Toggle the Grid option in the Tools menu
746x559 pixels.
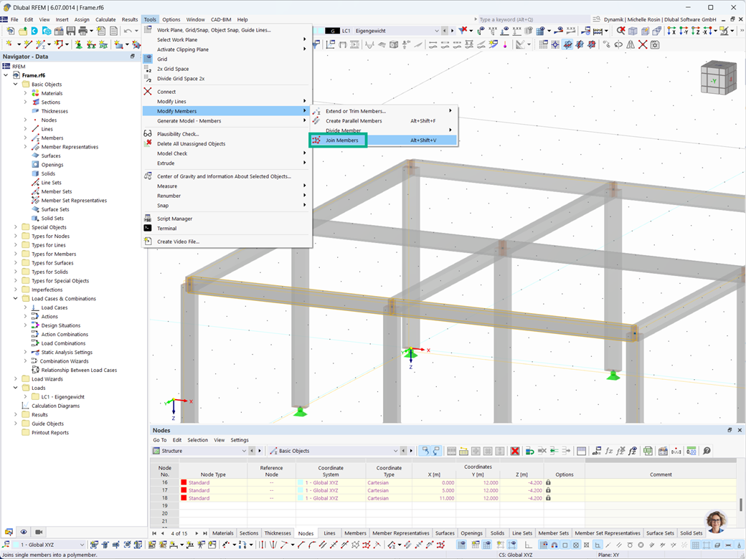162,59
